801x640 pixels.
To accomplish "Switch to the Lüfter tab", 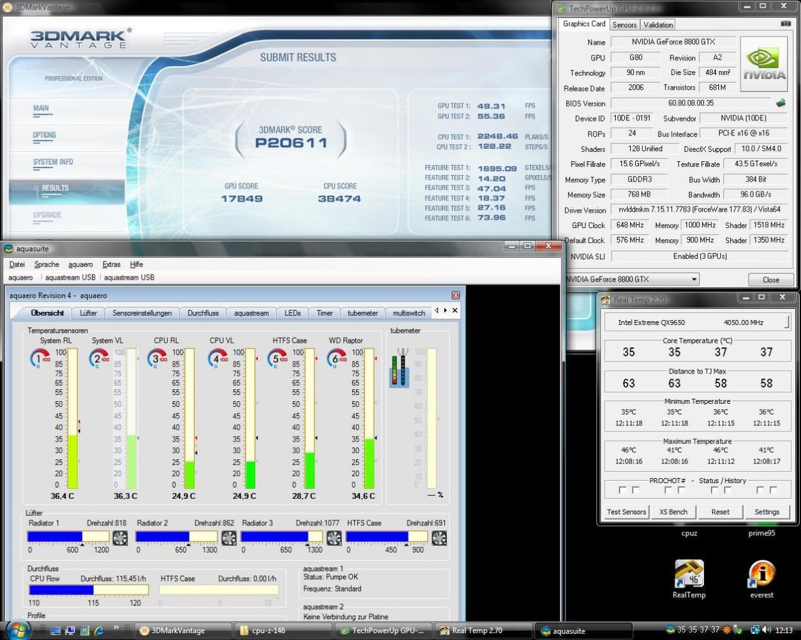I will (88, 313).
